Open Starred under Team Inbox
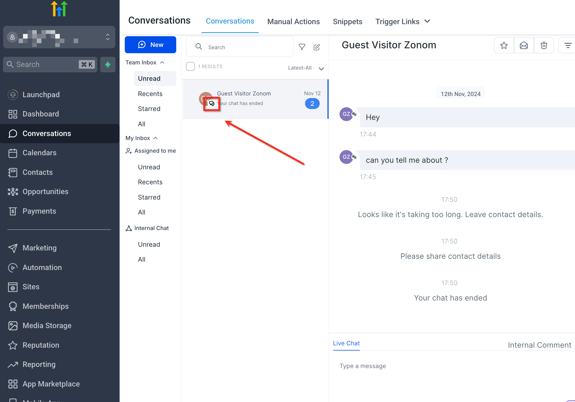 click(149, 109)
